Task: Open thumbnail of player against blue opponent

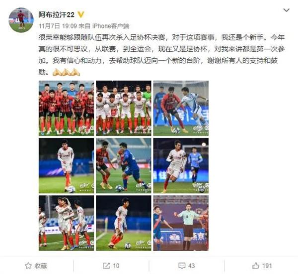Action: [124, 166]
